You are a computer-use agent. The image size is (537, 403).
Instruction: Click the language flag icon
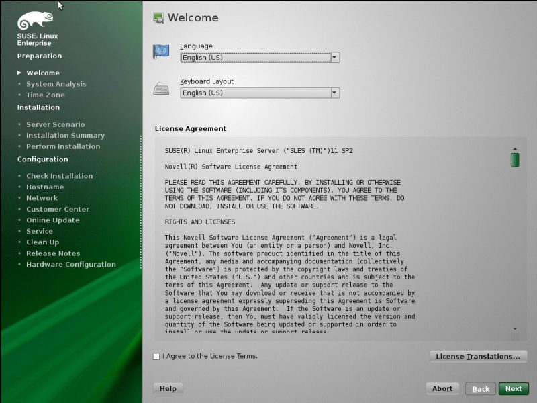click(x=161, y=52)
